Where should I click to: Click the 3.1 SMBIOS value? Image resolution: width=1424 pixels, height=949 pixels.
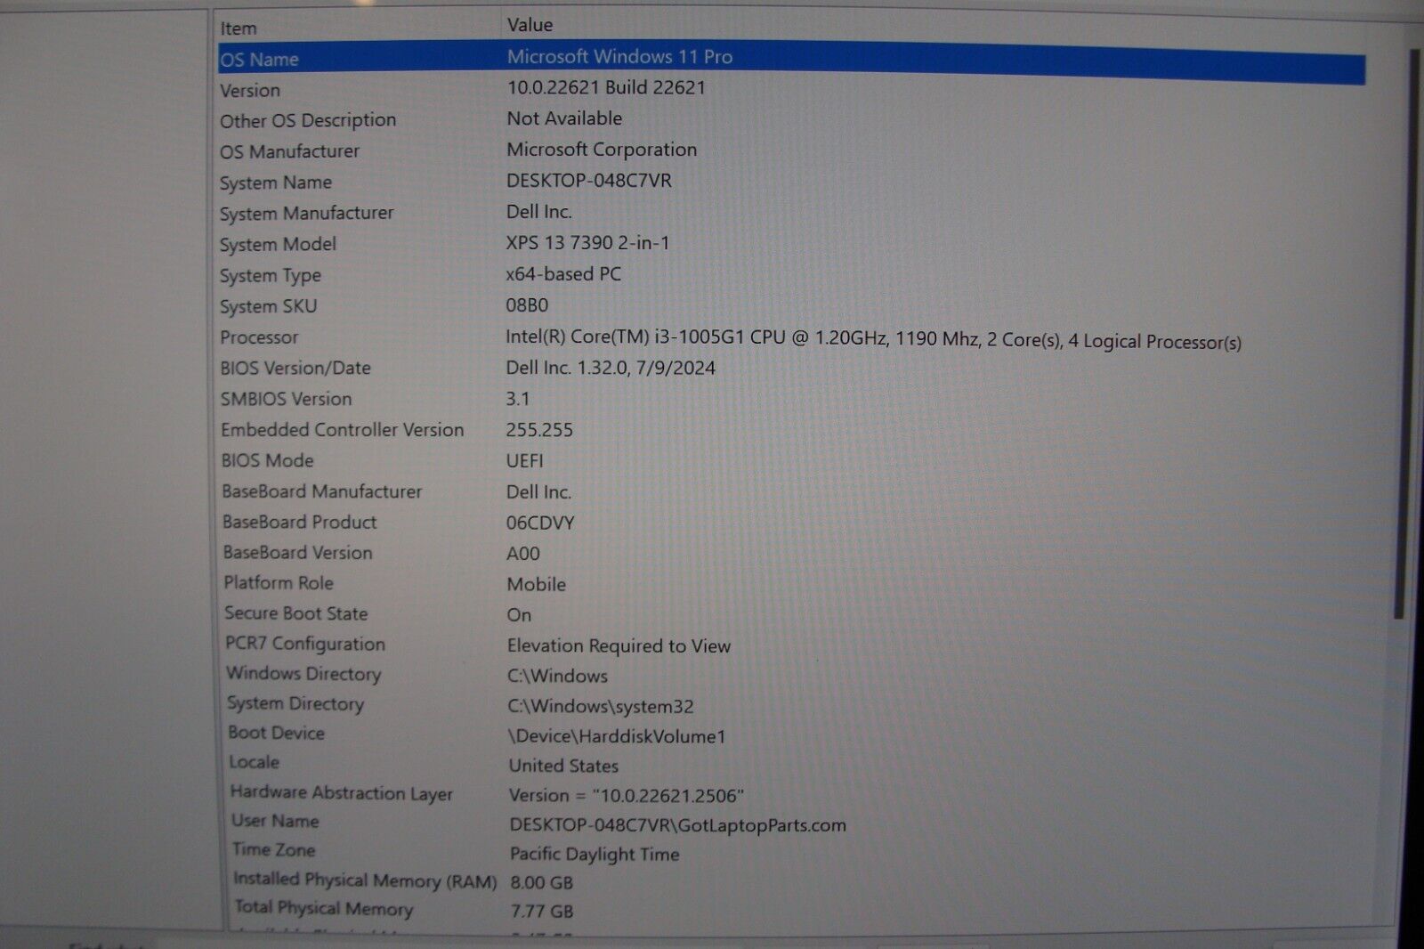point(518,399)
